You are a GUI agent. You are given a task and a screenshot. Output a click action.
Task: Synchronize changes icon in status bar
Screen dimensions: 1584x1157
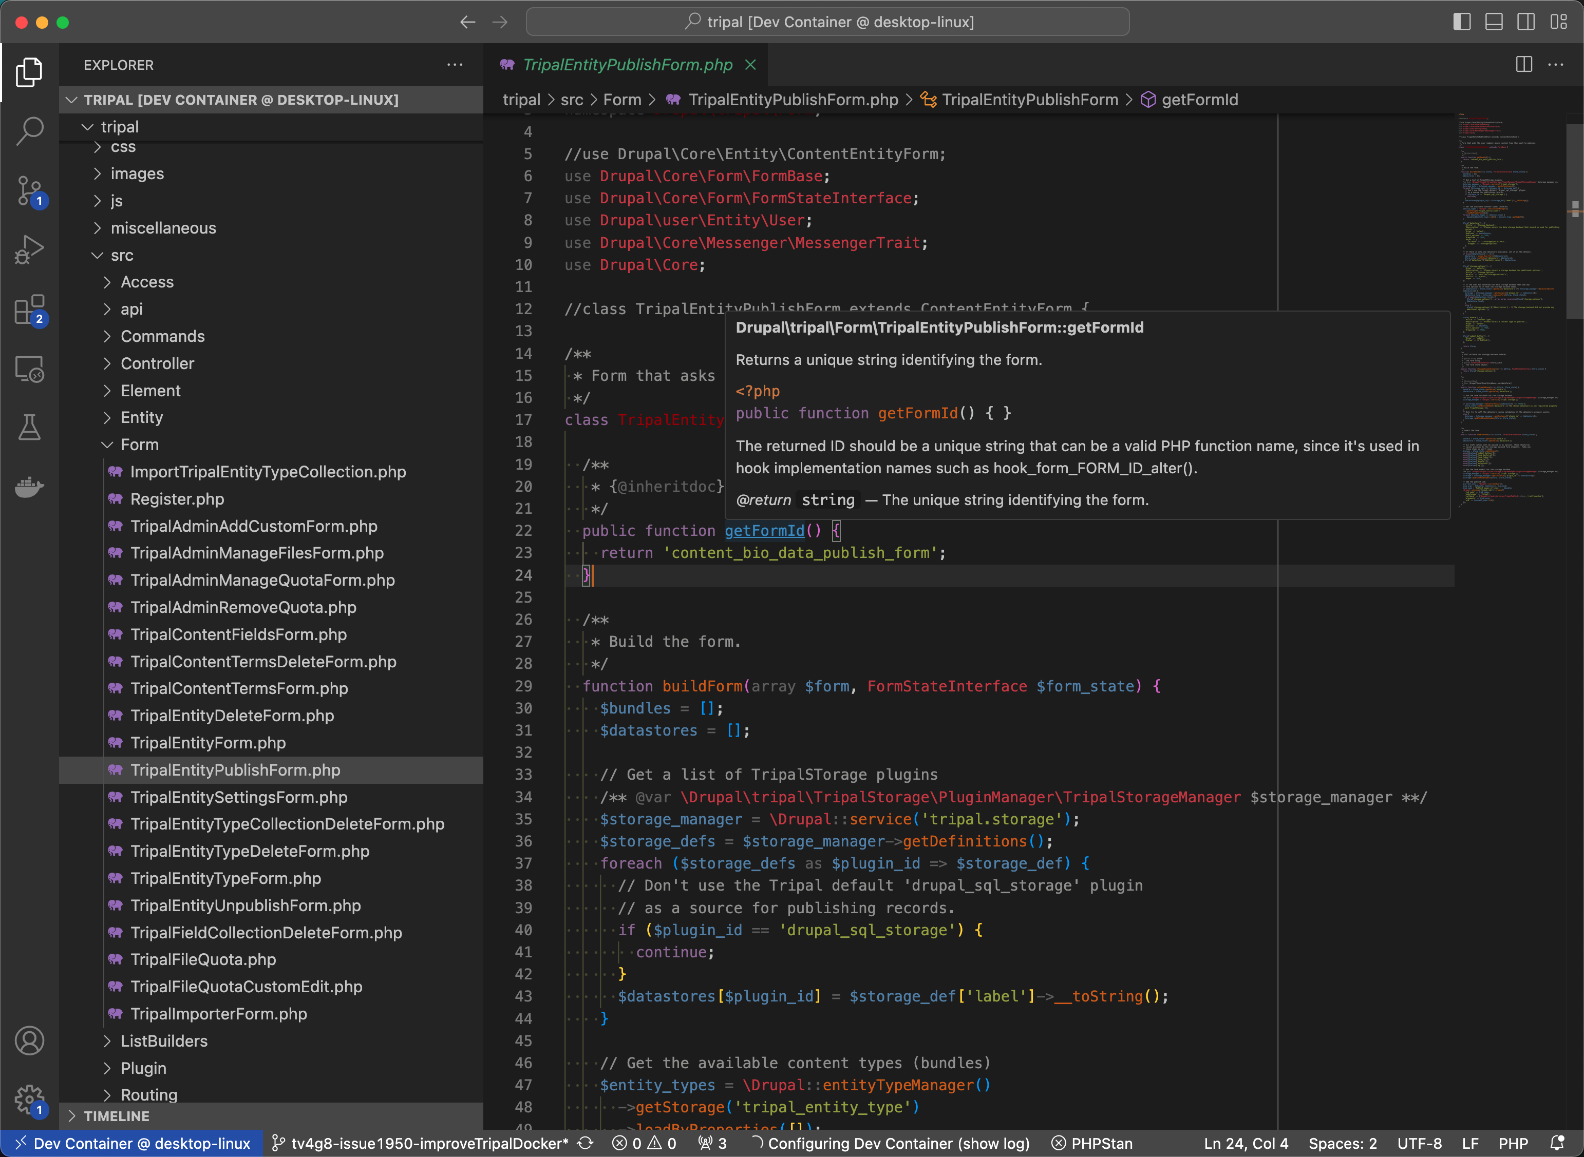[586, 1143]
